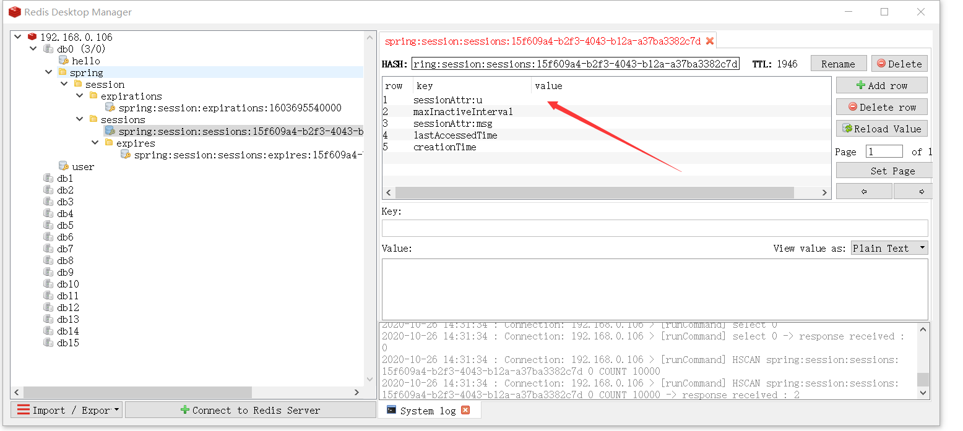The height and width of the screenshot is (431, 963).
Task: Go to next page arrow button
Action: point(913,192)
